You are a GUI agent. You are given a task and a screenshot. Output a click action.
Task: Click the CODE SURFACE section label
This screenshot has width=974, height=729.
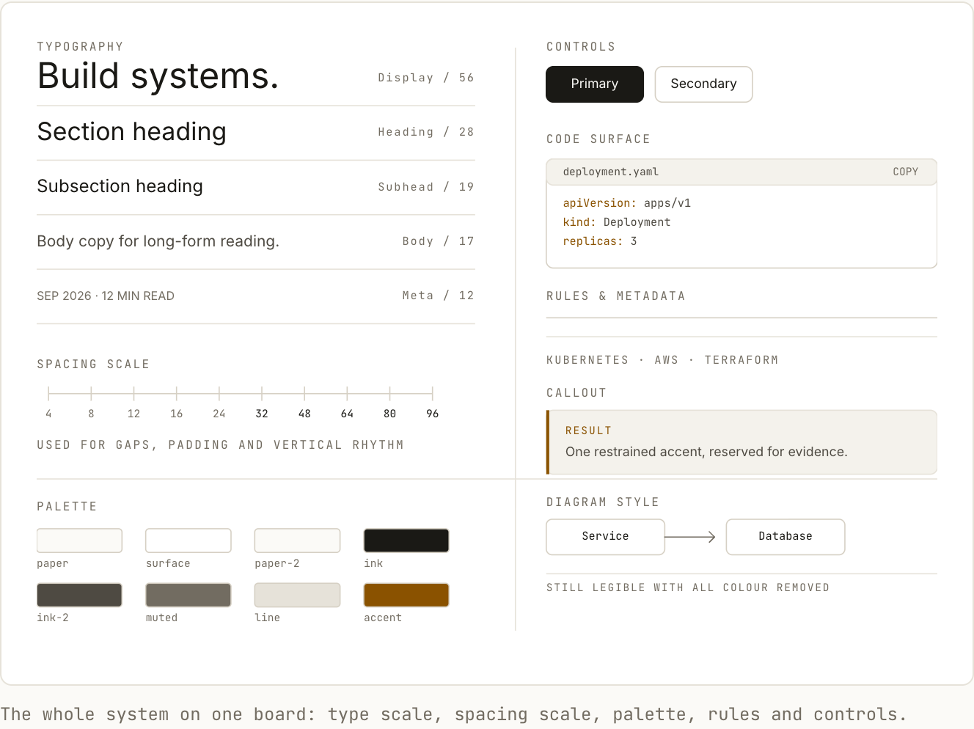(598, 139)
